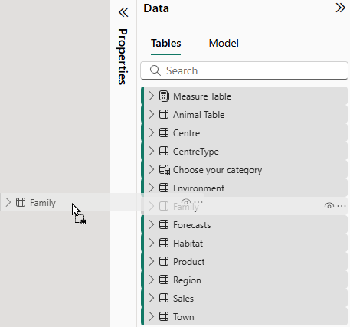Click the Habitat table grid icon
Image resolution: width=350 pixels, height=327 pixels.
point(164,244)
